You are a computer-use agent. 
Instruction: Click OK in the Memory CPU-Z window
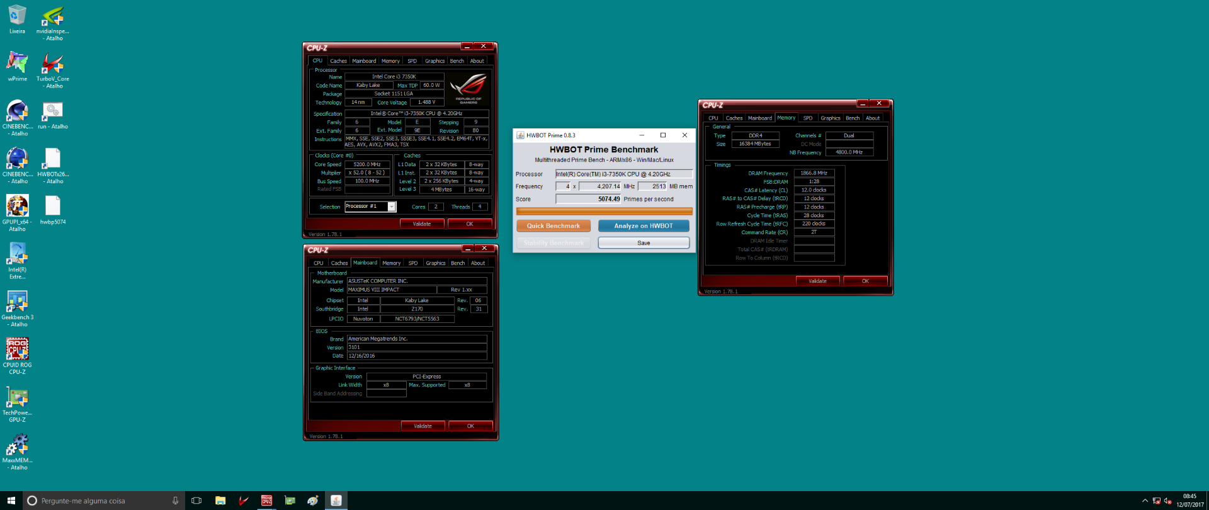(865, 281)
